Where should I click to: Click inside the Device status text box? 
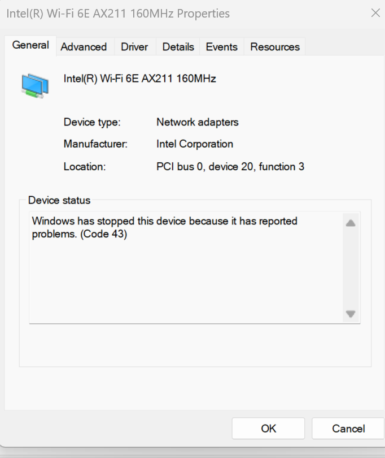pos(187,268)
